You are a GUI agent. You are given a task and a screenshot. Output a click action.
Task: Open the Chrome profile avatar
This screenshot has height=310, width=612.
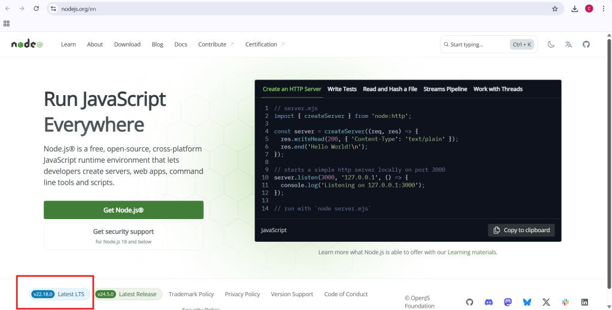[x=589, y=8]
